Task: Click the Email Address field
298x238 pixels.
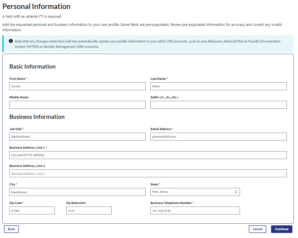Action: tap(218, 137)
